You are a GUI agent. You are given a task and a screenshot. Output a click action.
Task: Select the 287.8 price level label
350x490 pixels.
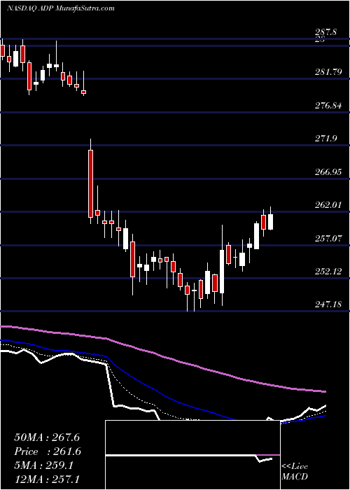328,32
